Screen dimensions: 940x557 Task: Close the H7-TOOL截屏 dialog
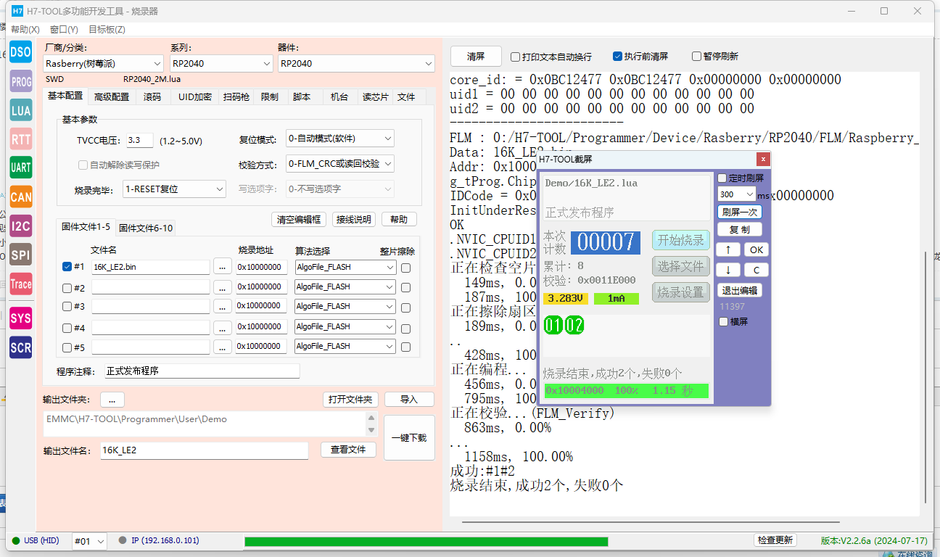point(762,159)
